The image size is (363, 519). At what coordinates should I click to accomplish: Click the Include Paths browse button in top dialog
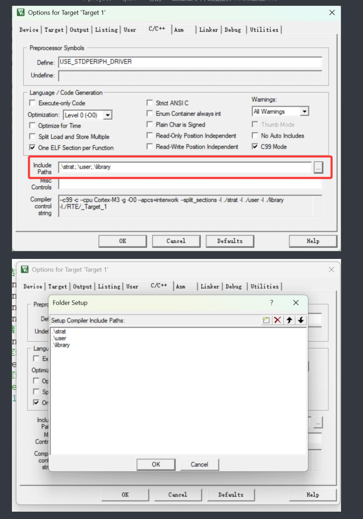click(x=318, y=168)
